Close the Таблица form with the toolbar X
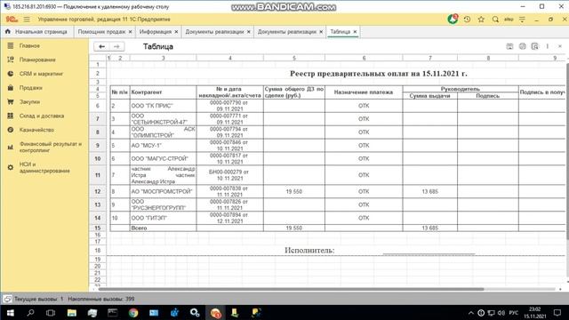 pyautogui.click(x=560, y=46)
